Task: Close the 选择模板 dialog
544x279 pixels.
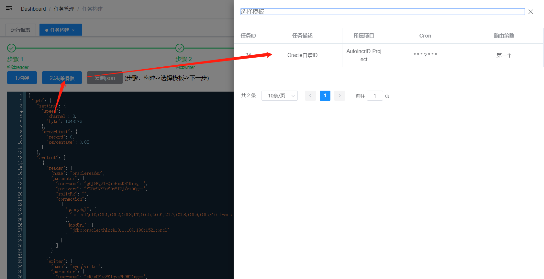Action: point(531,12)
